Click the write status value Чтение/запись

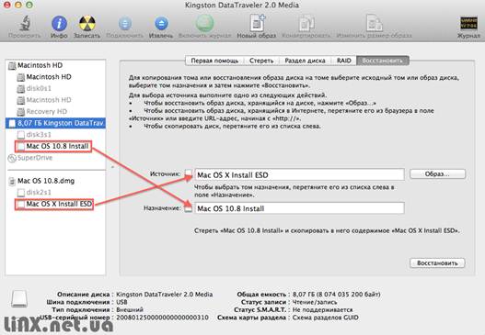coord(315,302)
